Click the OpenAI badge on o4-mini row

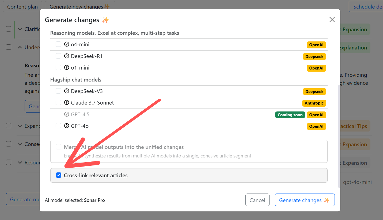(x=316, y=45)
